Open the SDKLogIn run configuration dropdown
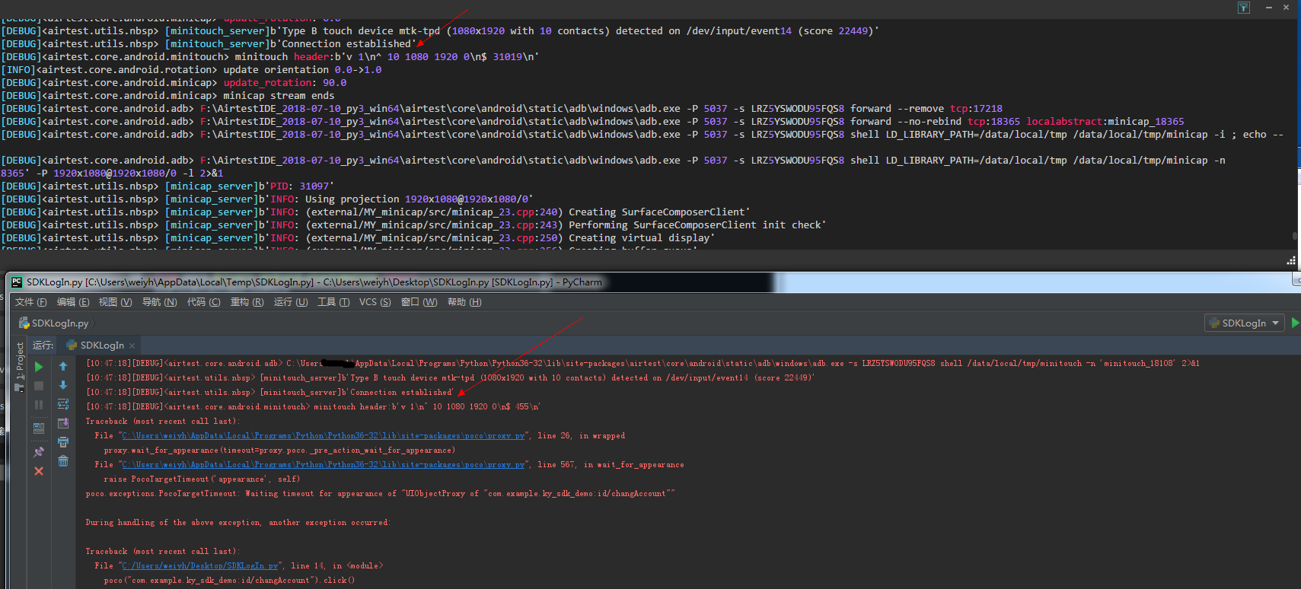Viewport: 1301px width, 589px height. click(1245, 323)
